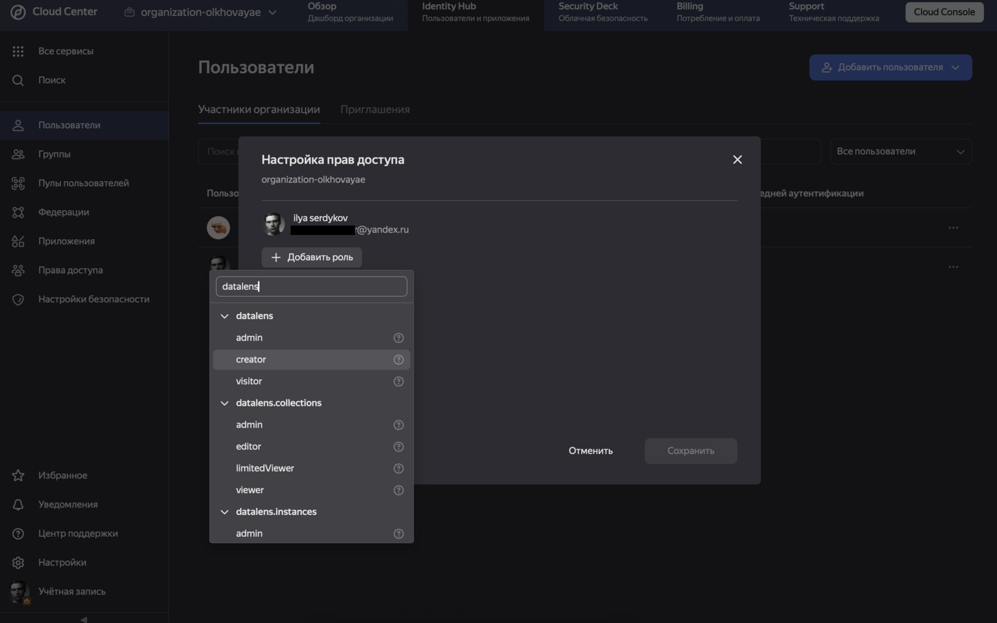
Task: Show help for datalens admin role
Action: [x=399, y=338]
